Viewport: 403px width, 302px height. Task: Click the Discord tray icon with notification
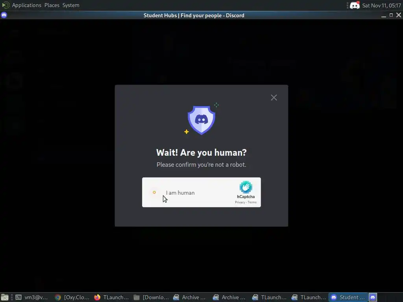coord(355,5)
